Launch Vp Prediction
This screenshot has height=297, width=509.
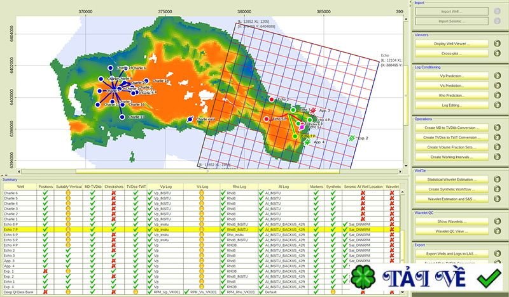452,76
